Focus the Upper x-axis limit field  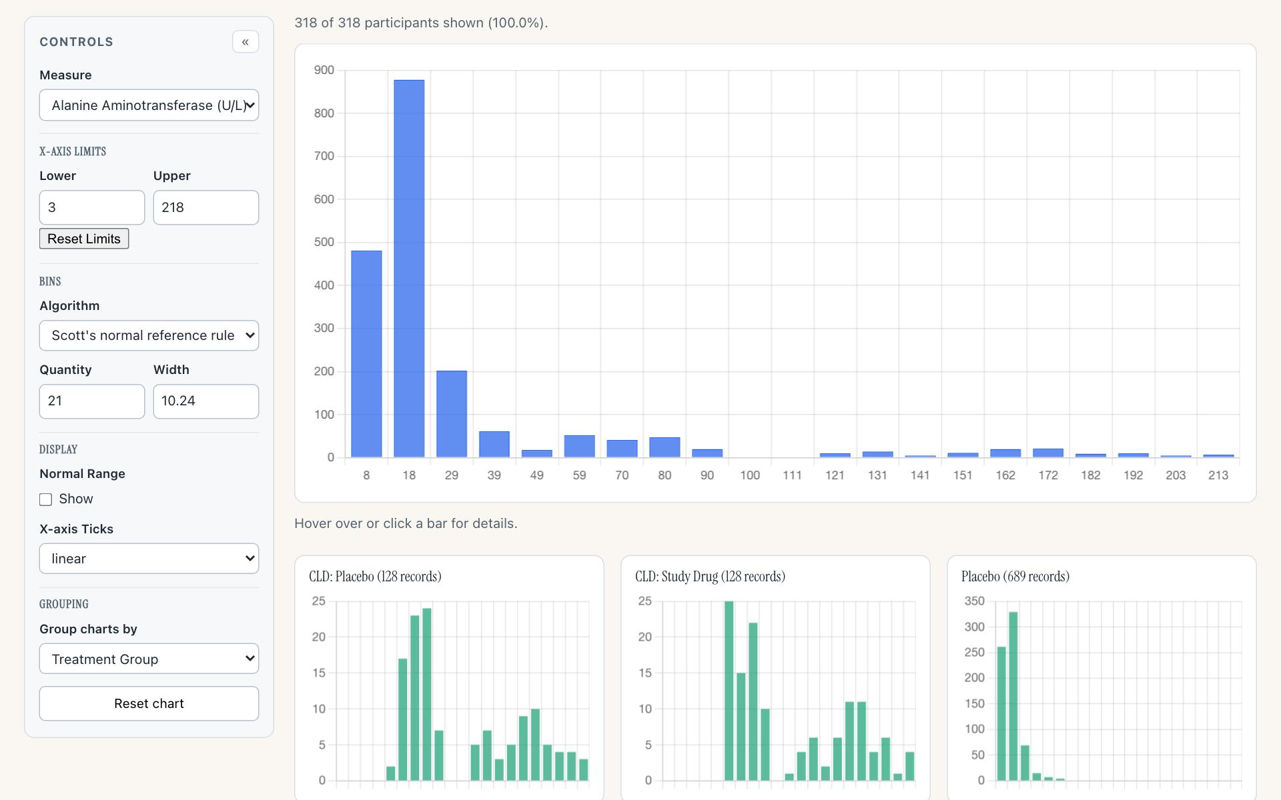206,207
